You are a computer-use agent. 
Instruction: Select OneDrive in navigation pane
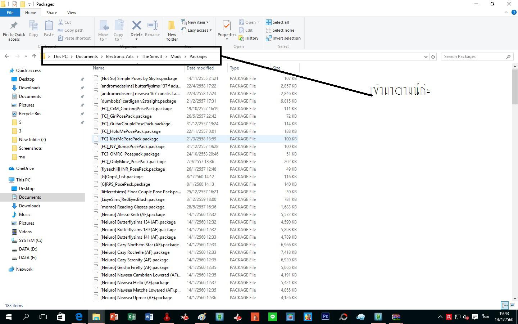click(25, 168)
